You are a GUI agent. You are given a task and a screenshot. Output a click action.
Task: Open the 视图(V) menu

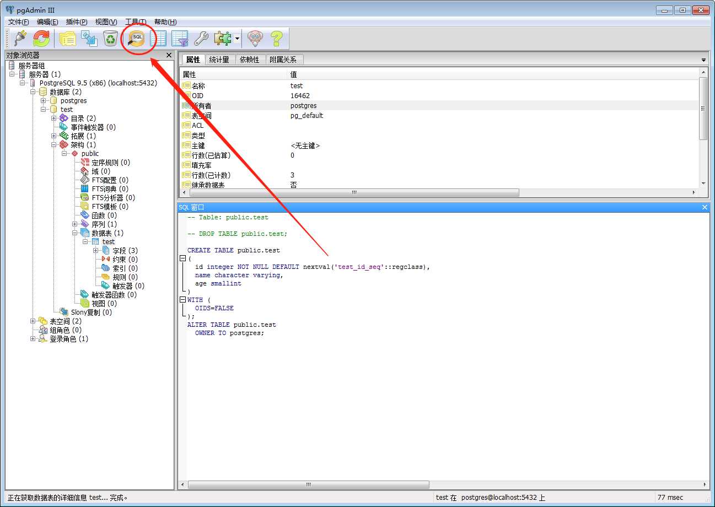(106, 22)
